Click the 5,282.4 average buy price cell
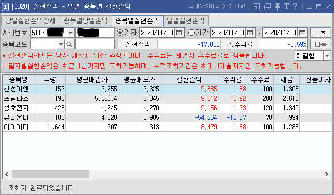334x195 pixels. [92, 99]
